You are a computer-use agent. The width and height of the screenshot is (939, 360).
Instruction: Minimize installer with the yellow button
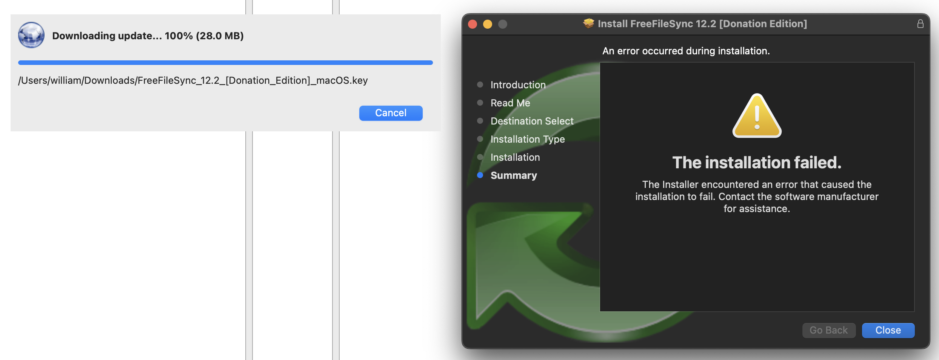(x=488, y=24)
